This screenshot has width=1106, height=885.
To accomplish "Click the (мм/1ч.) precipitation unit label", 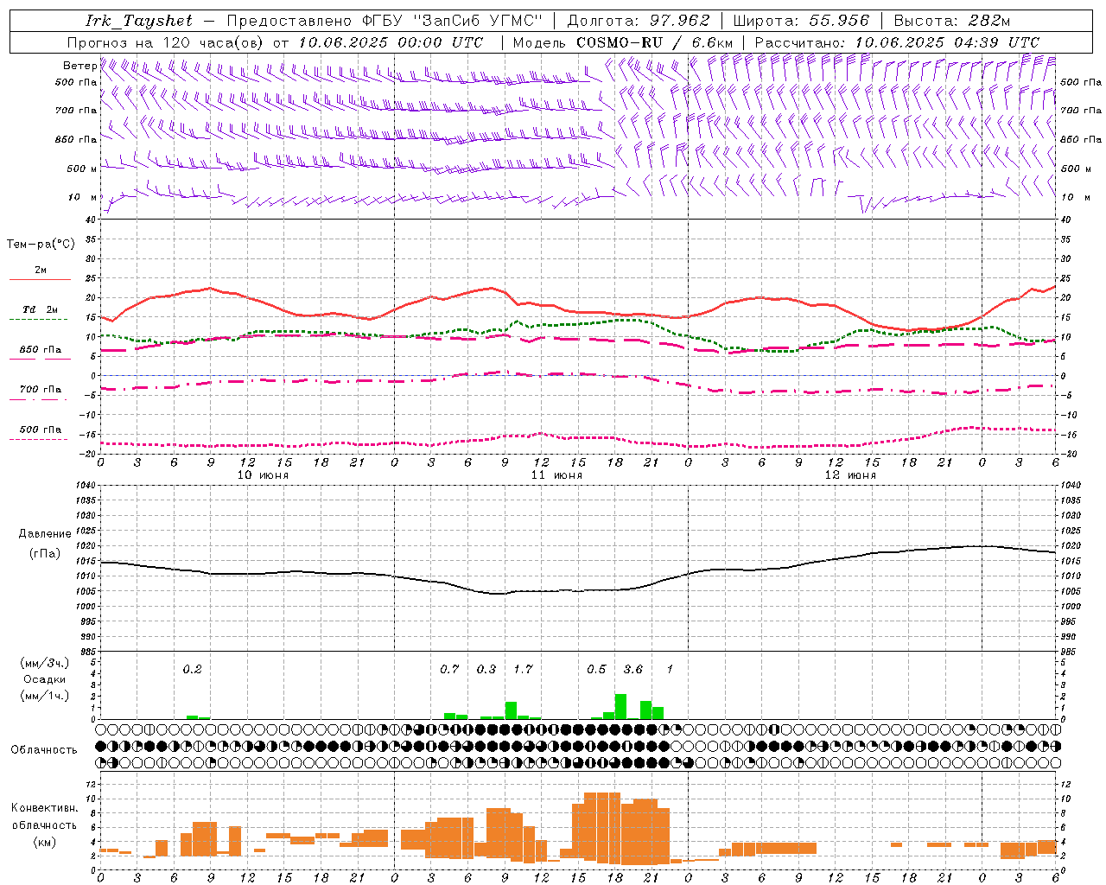I will click(45, 696).
